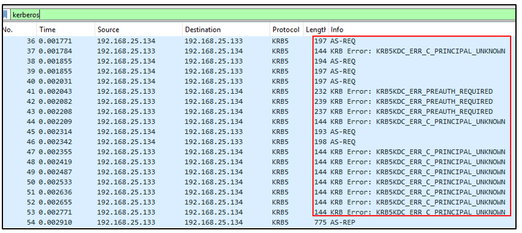Select packet 46 with length 198
The image size is (522, 233).
click(259, 142)
